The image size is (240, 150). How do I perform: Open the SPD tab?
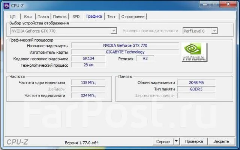point(76,16)
